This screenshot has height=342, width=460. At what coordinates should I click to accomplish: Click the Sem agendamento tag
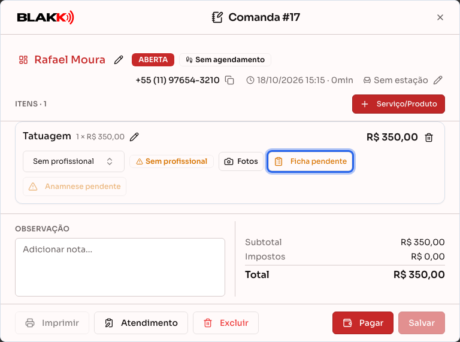(x=225, y=60)
